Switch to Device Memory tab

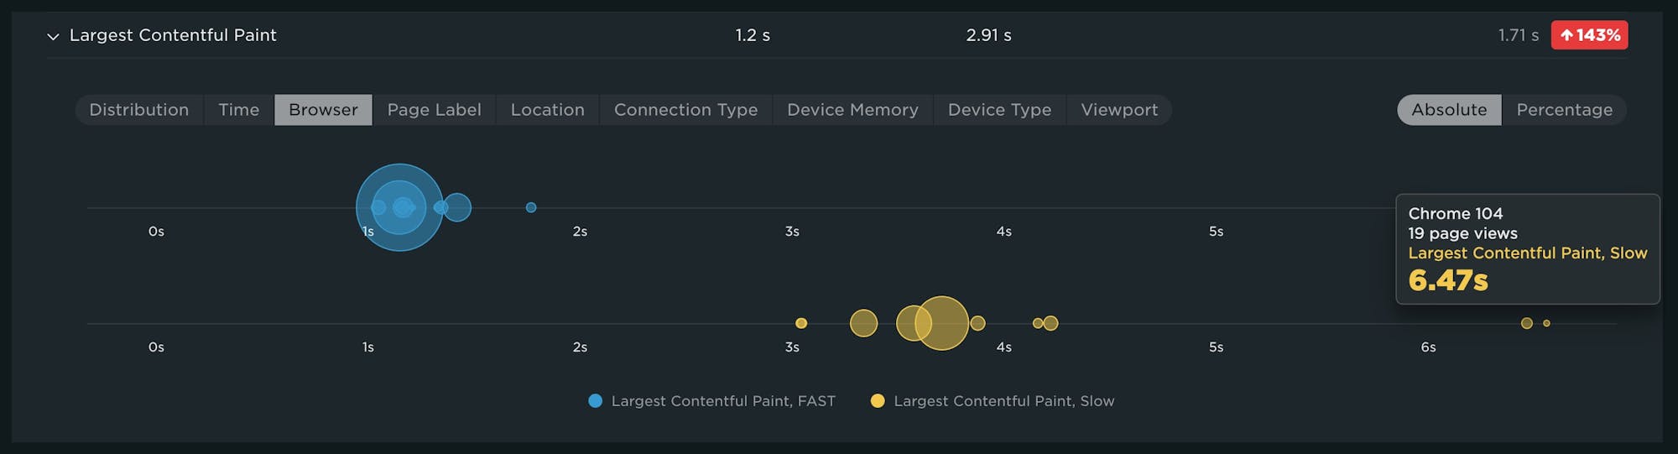852,110
